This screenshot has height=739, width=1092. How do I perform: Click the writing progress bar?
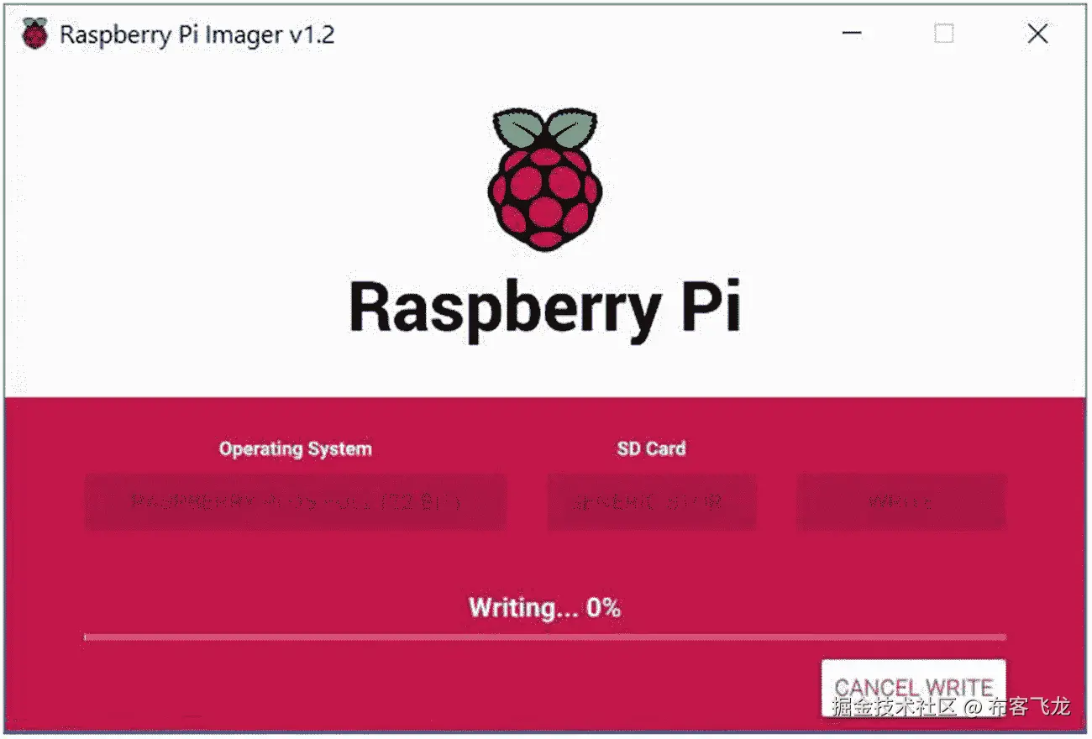click(545, 637)
